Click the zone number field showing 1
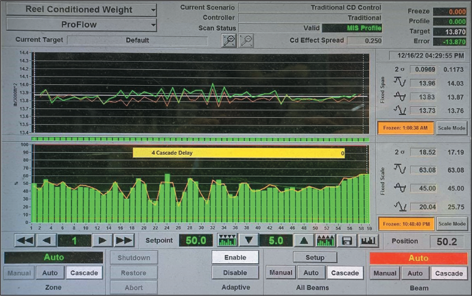The height and width of the screenshot is (296, 472). (x=74, y=241)
